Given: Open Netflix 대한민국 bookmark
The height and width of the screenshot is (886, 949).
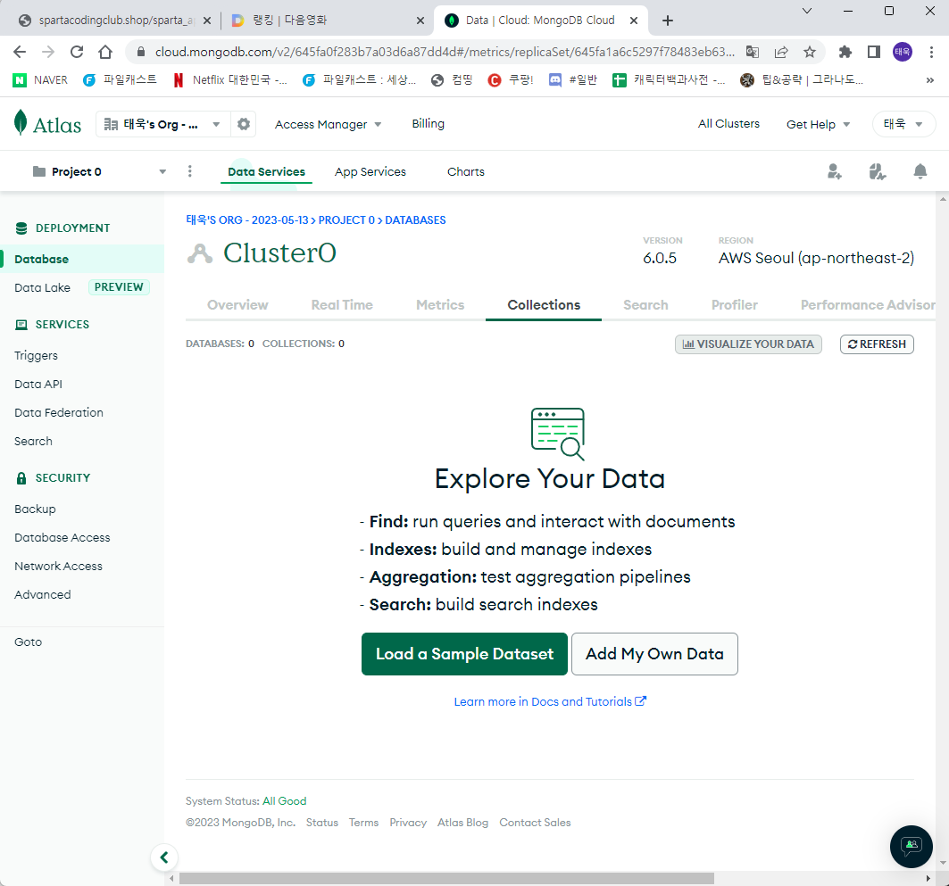Looking at the screenshot, I should [x=230, y=79].
